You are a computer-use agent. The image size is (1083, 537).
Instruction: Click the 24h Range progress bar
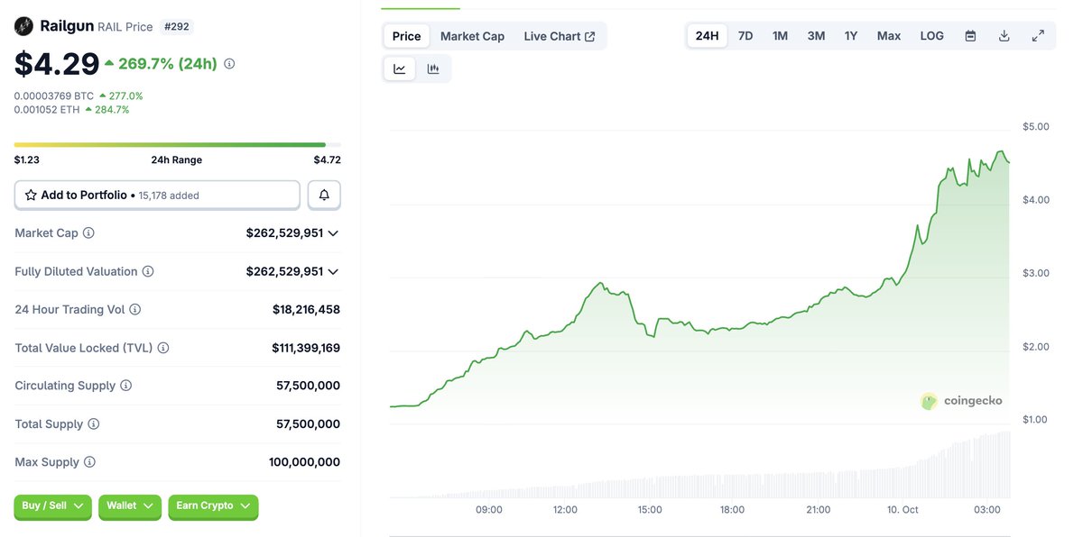point(178,144)
